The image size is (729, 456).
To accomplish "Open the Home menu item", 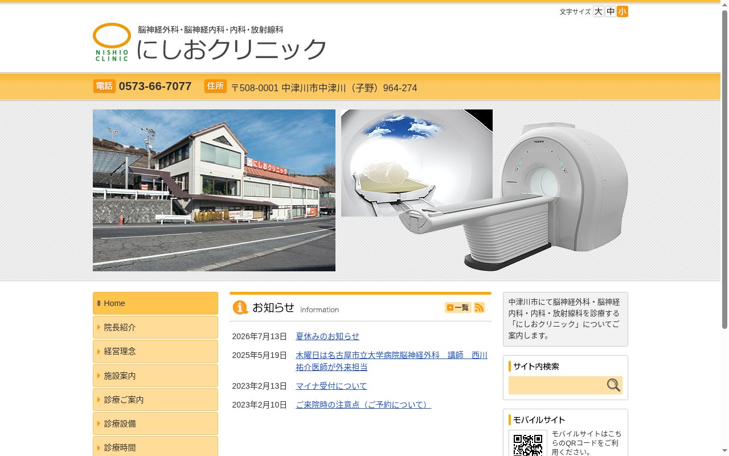I will (x=155, y=303).
